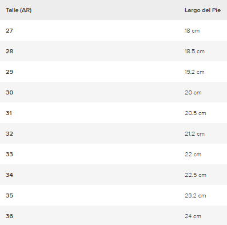Click the 20.5 cm foot length value
227x225 pixels.
point(196,113)
